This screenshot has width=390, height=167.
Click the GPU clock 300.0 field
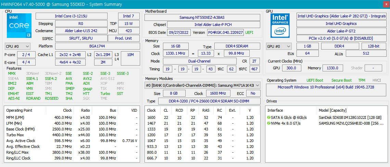(291, 68)
